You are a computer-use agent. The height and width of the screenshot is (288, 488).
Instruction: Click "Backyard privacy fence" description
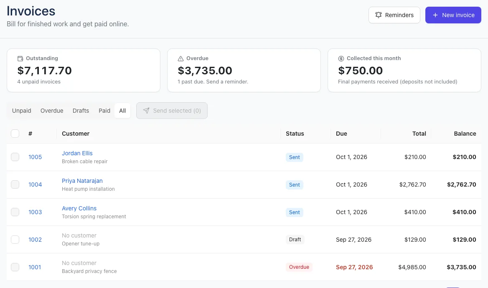coord(89,271)
